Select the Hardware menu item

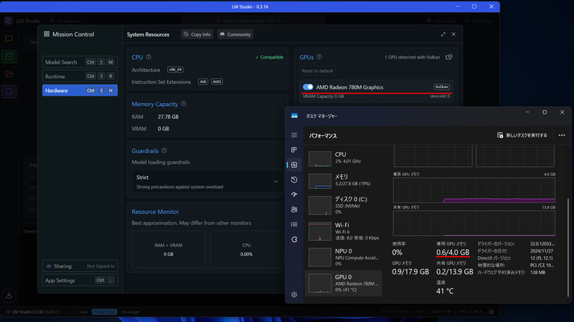pos(80,90)
